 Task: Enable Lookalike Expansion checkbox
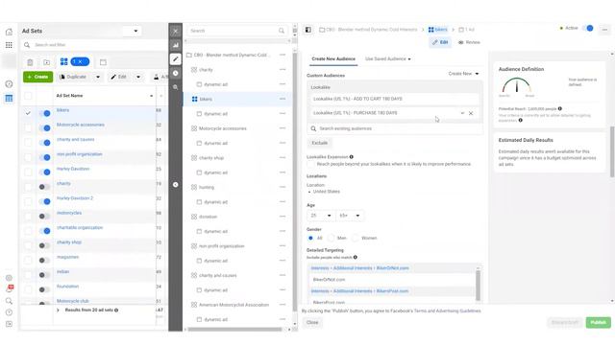310,164
